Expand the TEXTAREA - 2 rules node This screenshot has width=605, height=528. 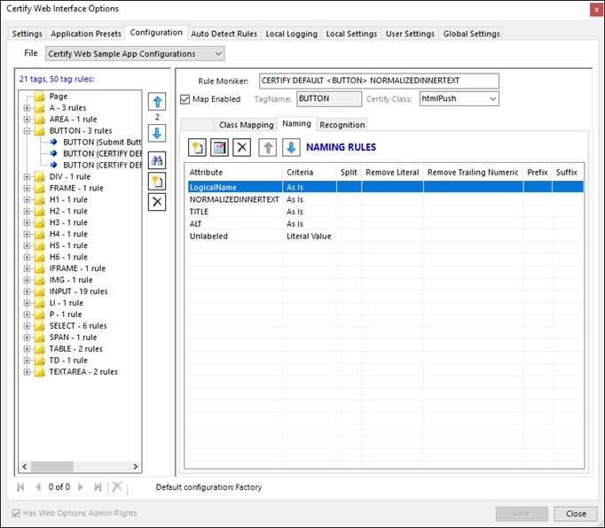coord(27,372)
